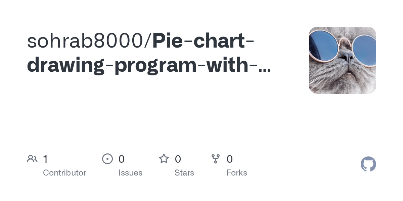Click the Issues circle-dot icon
403x201 pixels.
107,159
